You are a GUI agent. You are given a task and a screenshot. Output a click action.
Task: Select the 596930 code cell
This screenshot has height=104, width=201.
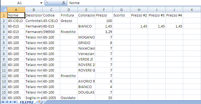click(51, 32)
